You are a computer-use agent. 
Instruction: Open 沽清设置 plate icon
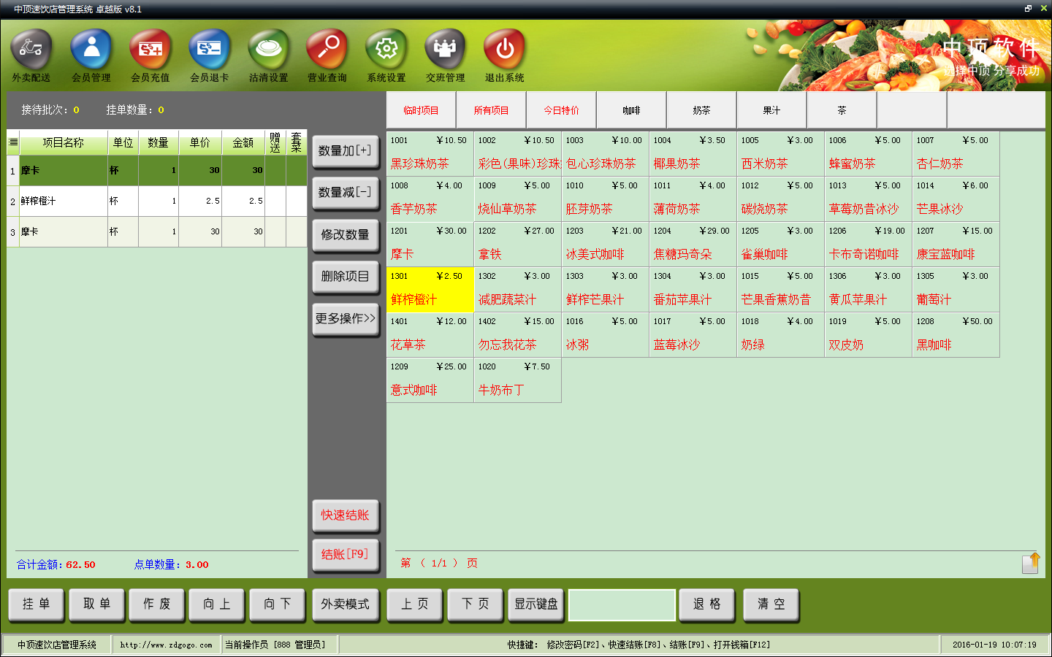click(268, 50)
